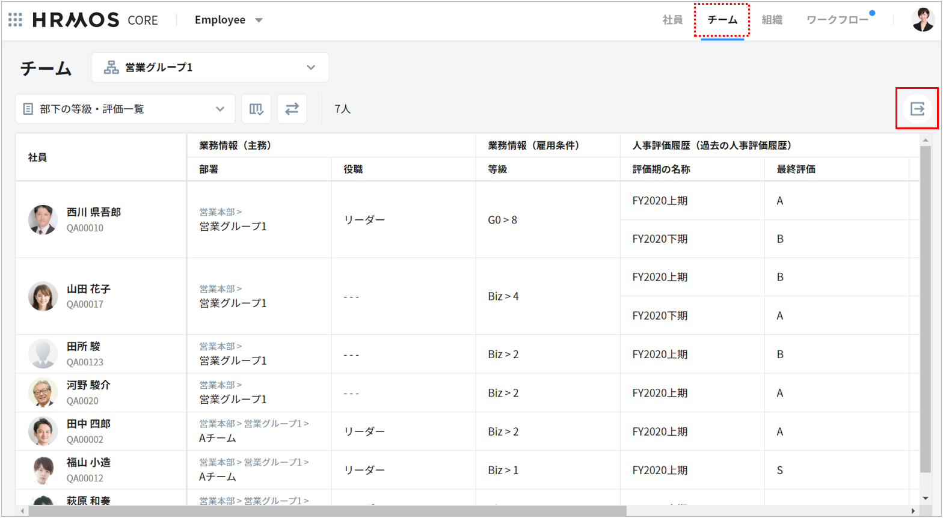Click the vertical scrollbar down arrow
The height and width of the screenshot is (518, 943).
[x=926, y=498]
